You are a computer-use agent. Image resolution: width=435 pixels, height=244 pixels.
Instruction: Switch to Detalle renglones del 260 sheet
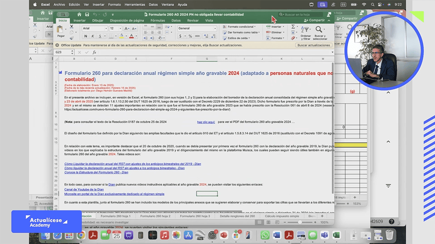click(x=237, y=216)
